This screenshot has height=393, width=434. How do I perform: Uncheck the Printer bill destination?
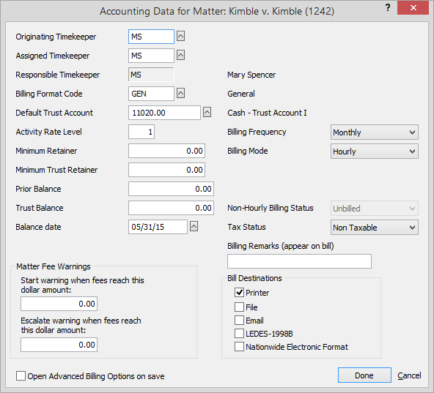tap(239, 293)
